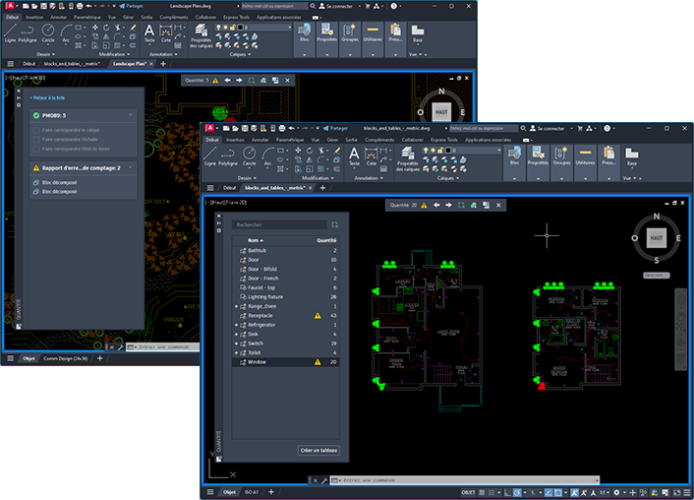Check 'Faire correspondre l'état du miroir' option
The width and height of the screenshot is (694, 500).
click(36, 149)
